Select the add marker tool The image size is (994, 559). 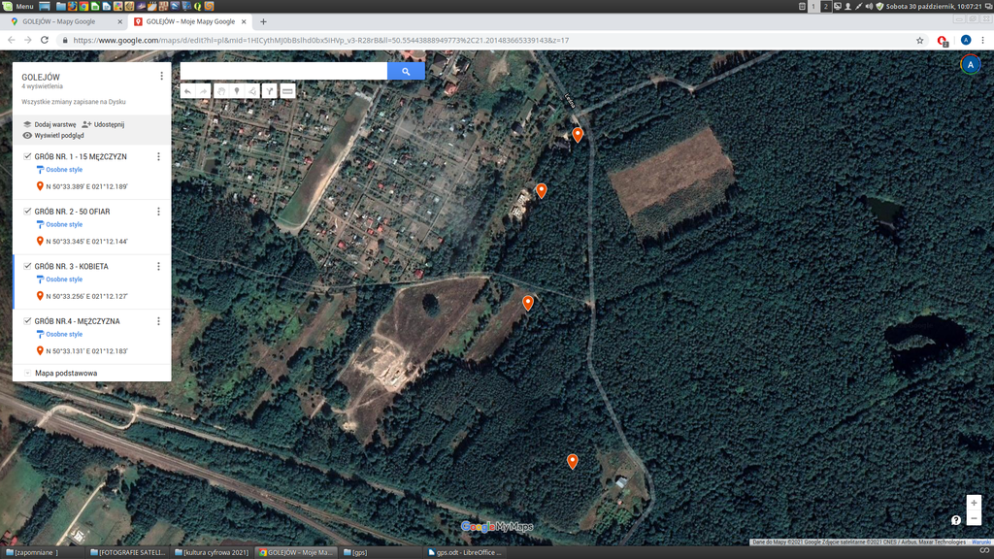pyautogui.click(x=236, y=91)
